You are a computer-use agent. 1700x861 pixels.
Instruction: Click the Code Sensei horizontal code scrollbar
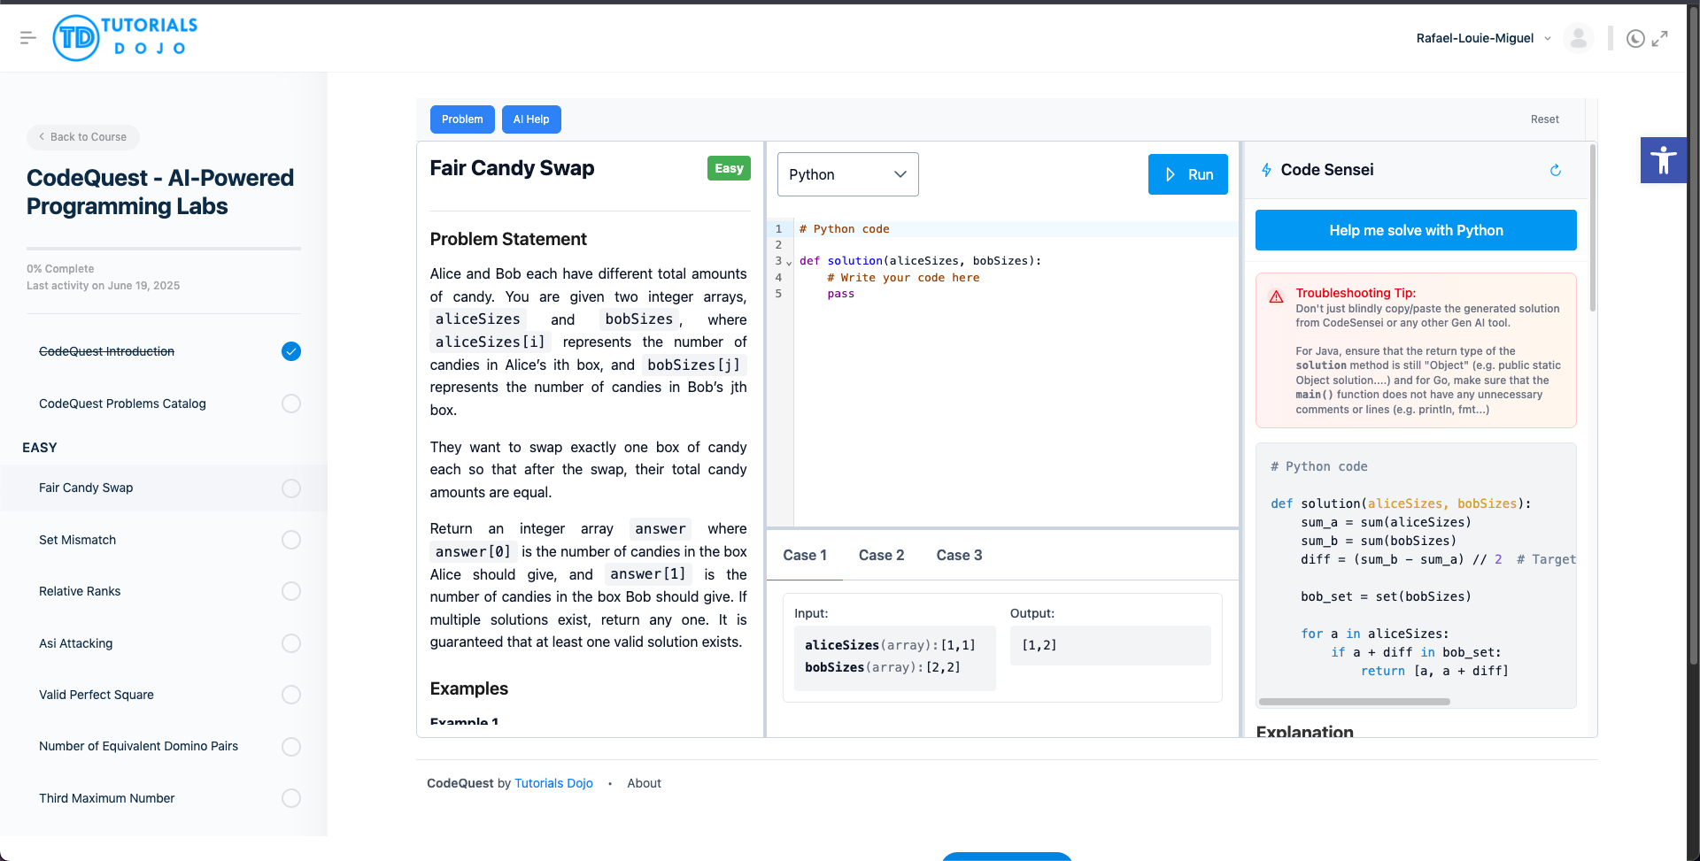pos(1354,702)
